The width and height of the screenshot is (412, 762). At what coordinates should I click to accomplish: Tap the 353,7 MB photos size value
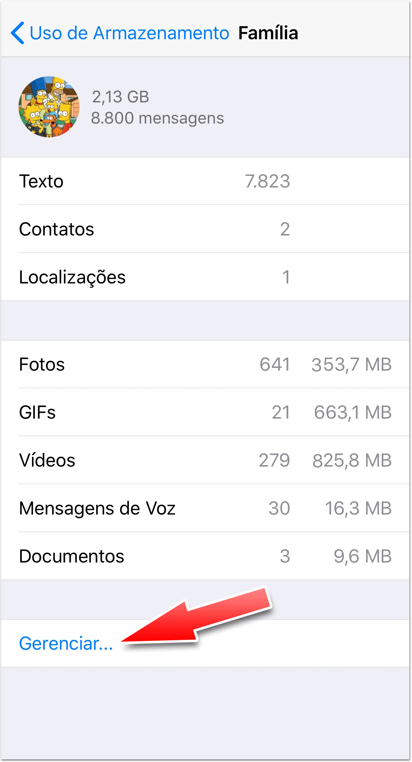pos(351,364)
